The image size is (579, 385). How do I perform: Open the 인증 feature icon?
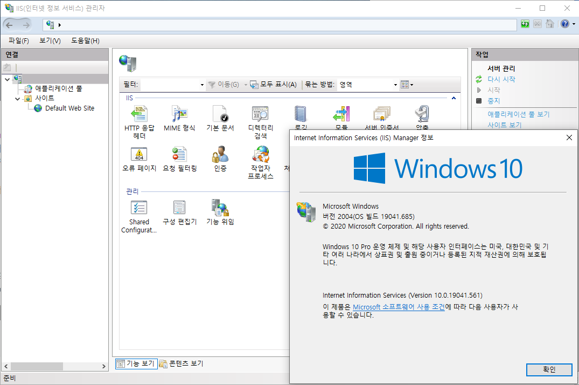pos(220,154)
